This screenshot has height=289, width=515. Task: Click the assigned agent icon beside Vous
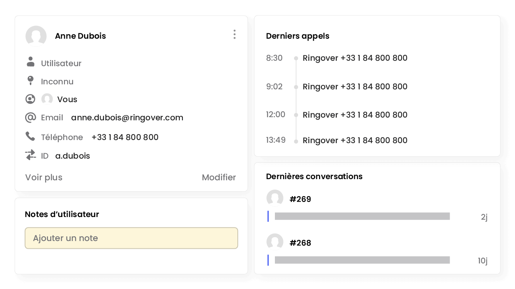(x=31, y=99)
